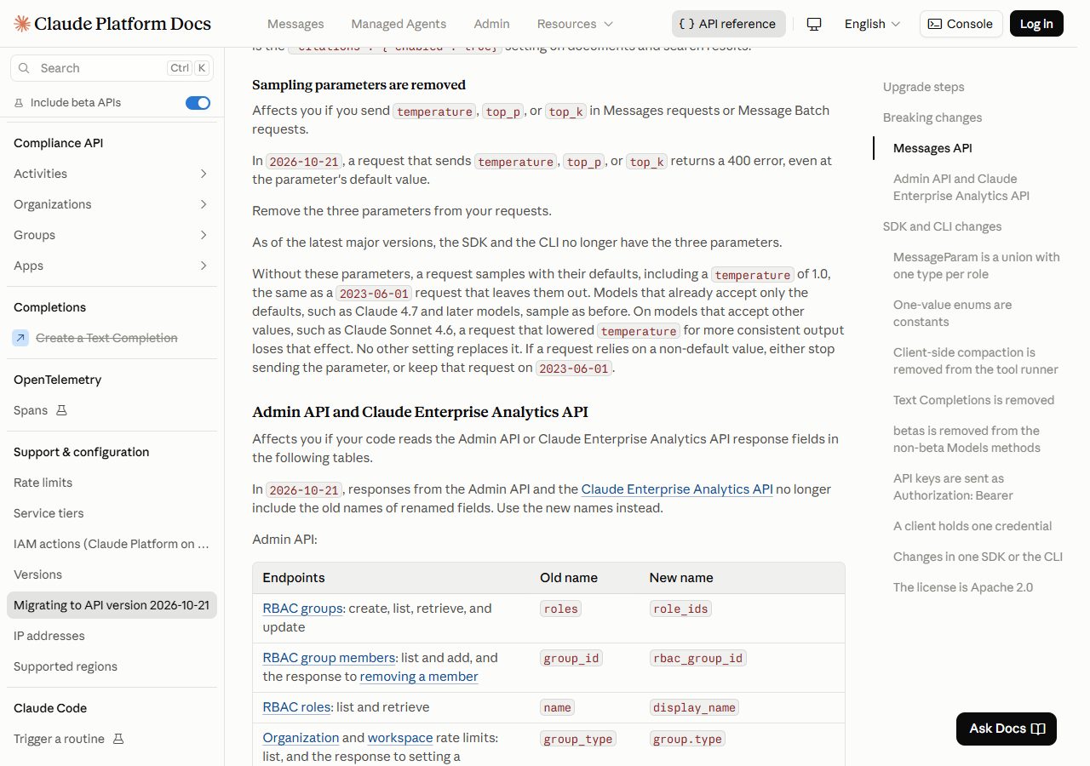Image resolution: width=1090 pixels, height=766 pixels.
Task: Click the beta flask icon beside Spans
Action: (x=61, y=410)
